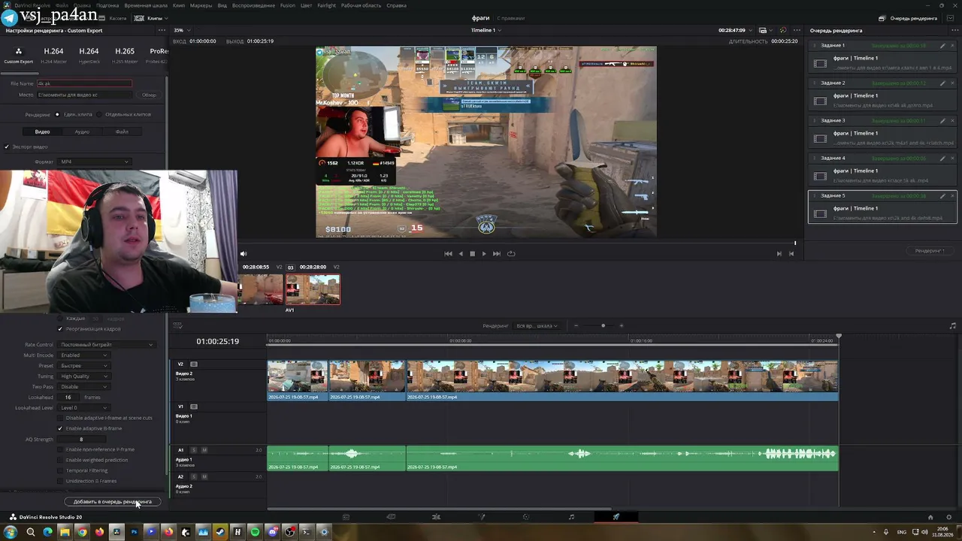This screenshot has width=962, height=541.
Task: Stop playback in the viewer
Action: click(472, 254)
